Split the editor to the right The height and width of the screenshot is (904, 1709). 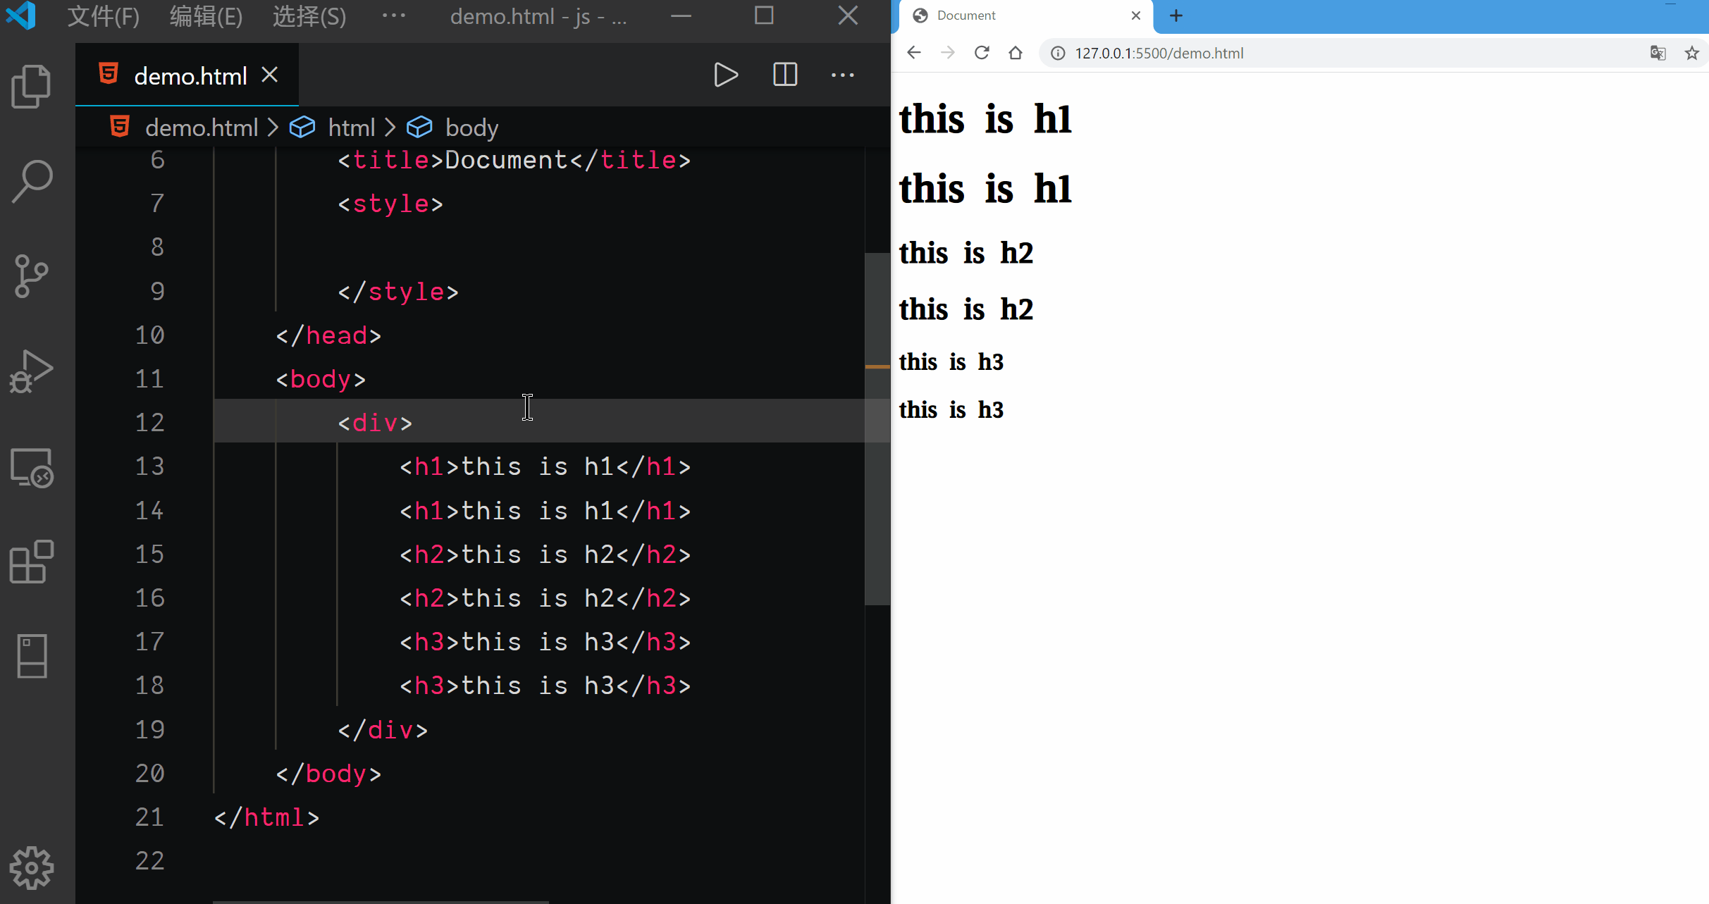coord(784,75)
